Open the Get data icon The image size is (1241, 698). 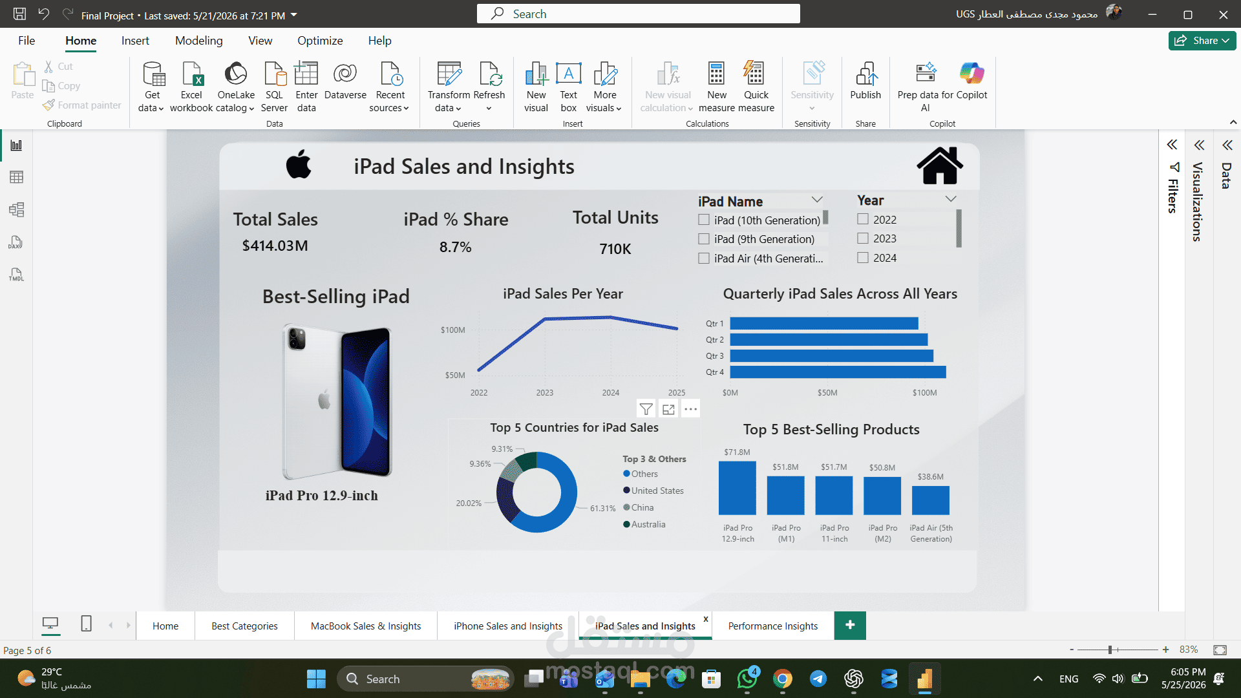153,74
